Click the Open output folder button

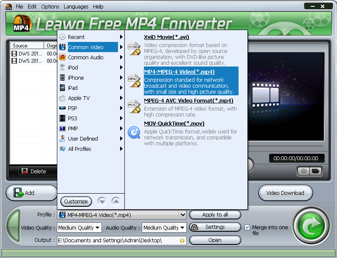pos(215,240)
